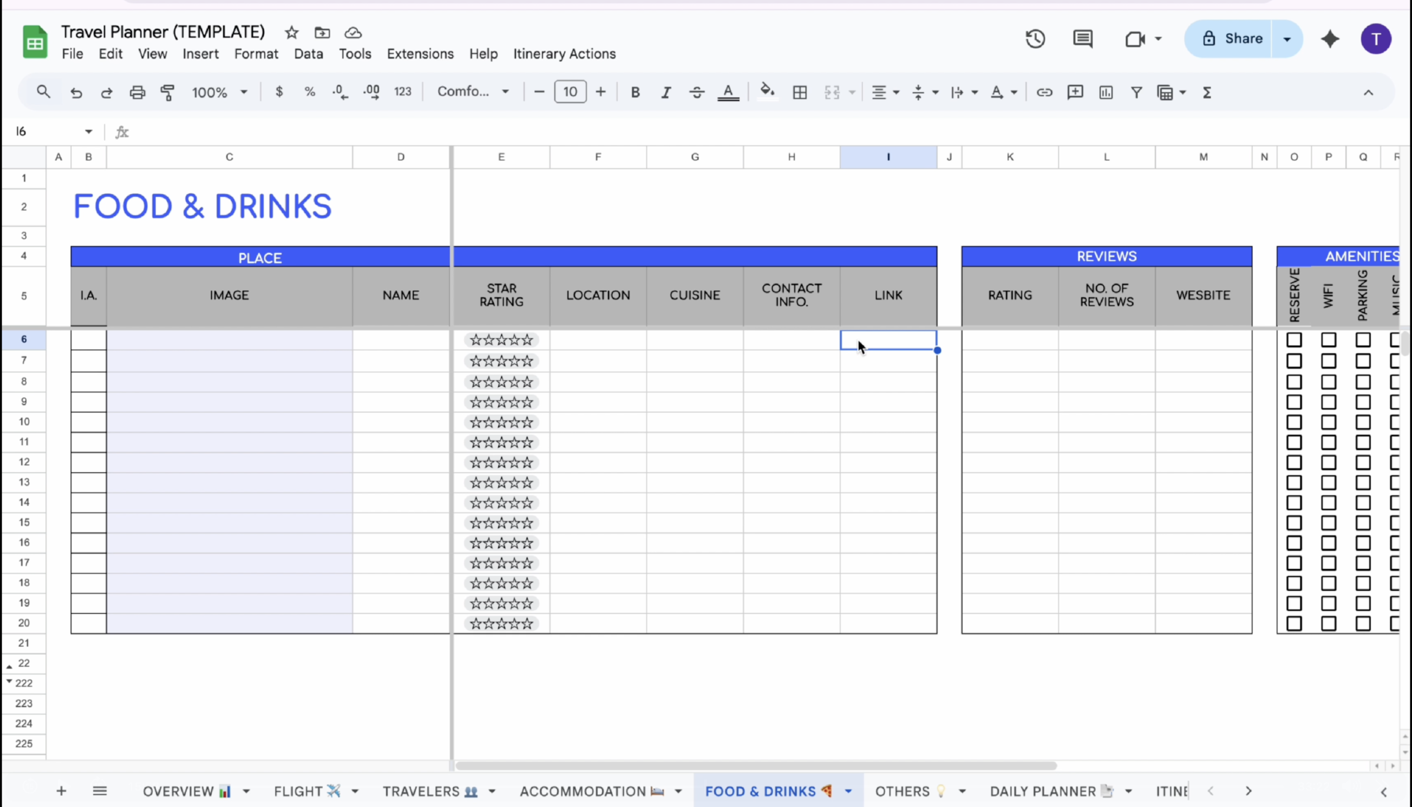Open the zoom 100% dropdown

[220, 92]
